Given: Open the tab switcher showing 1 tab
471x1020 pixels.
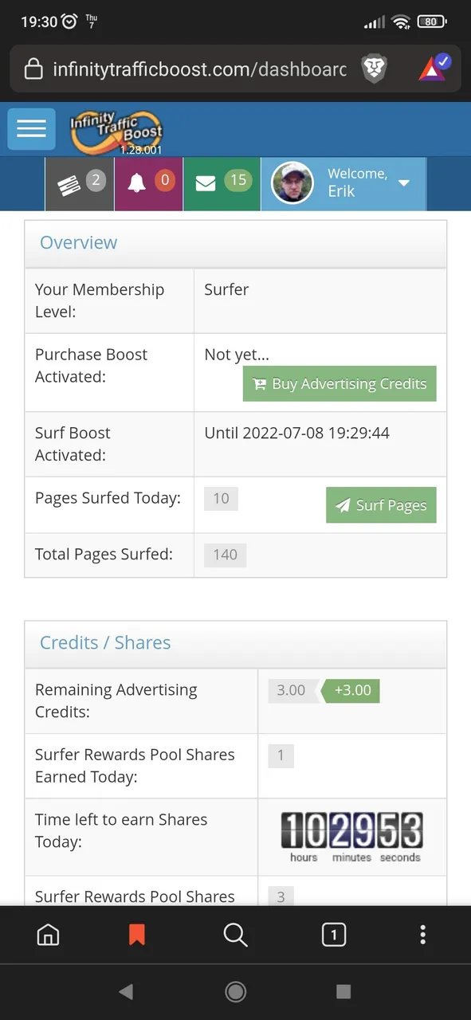Looking at the screenshot, I should (x=333, y=935).
